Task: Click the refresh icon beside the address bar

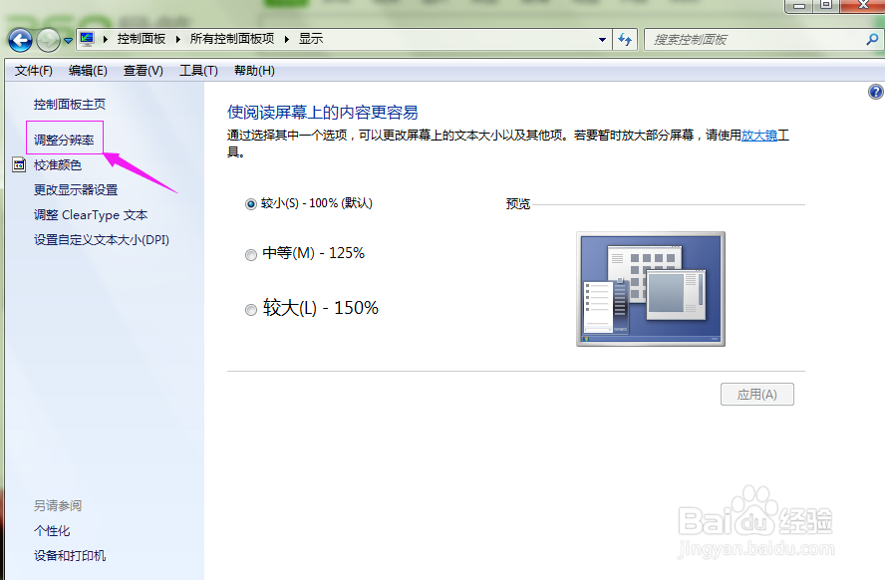Action: coord(626,39)
